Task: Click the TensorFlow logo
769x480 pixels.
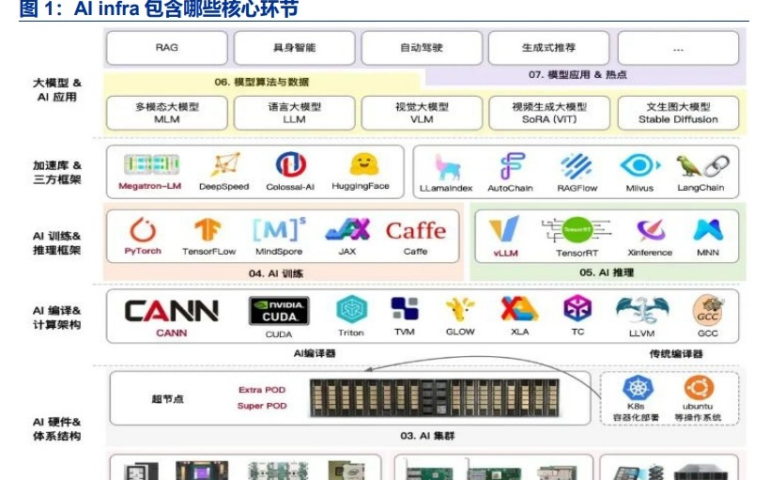Action: coord(208,229)
